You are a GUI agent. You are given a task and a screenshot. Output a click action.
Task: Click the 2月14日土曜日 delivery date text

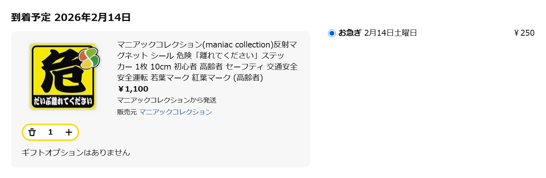click(390, 33)
